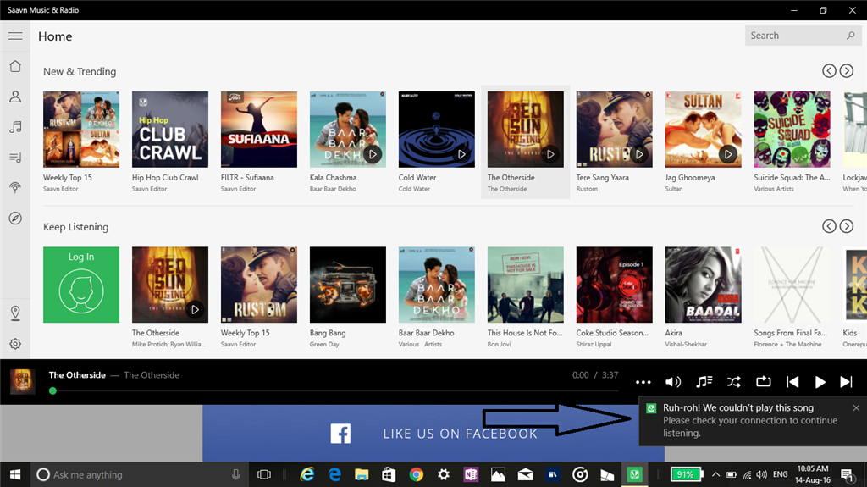Open the compass Browse sidebar icon
867x487 pixels.
click(15, 218)
